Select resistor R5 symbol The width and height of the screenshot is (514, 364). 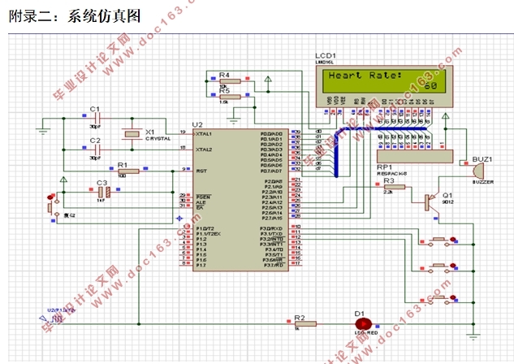[230, 97]
